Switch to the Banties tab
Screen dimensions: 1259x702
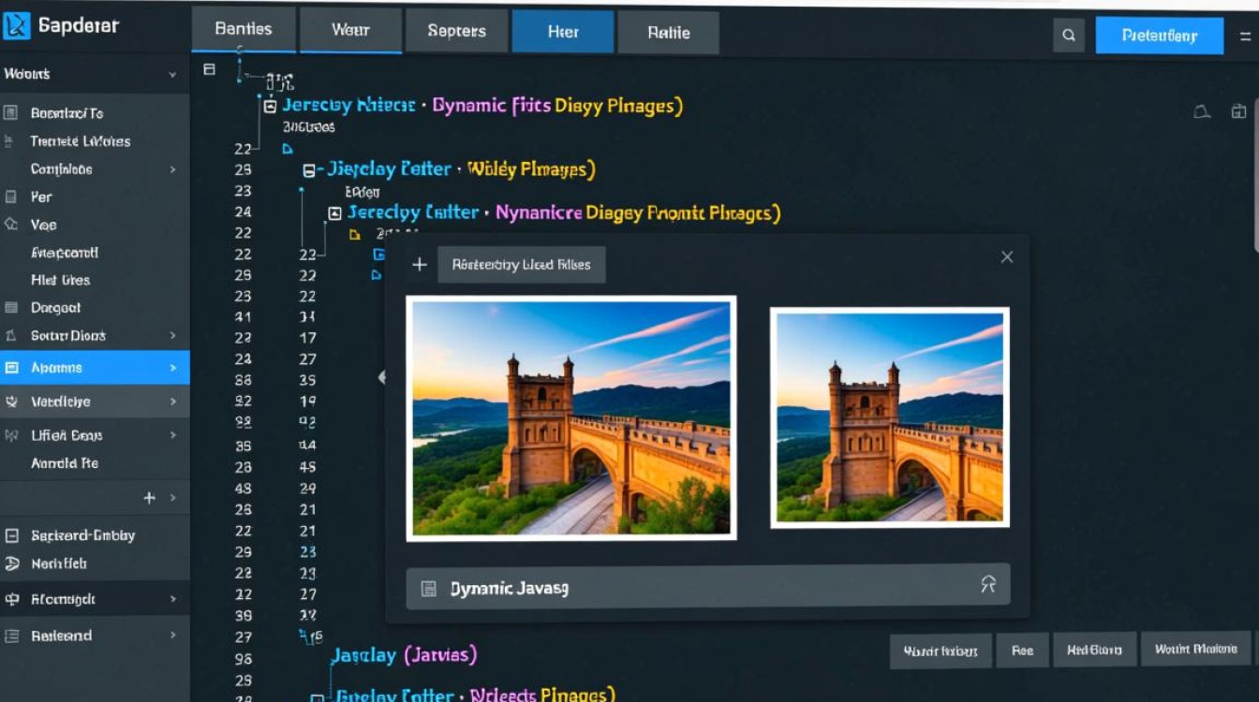pyautogui.click(x=243, y=31)
